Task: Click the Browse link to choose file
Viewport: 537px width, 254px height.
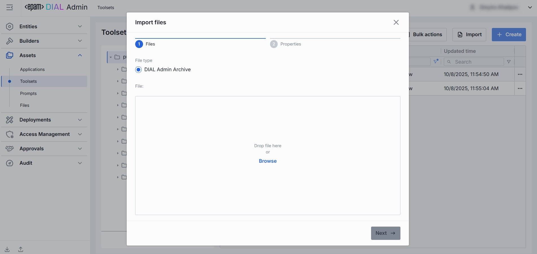Action: point(268,161)
